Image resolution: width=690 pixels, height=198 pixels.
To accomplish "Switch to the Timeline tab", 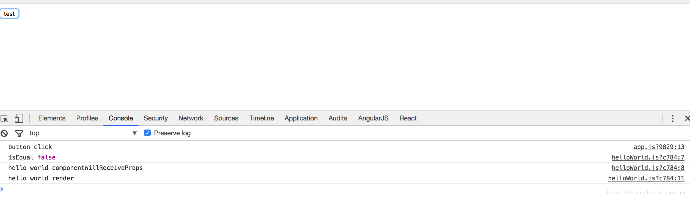I will pyautogui.click(x=261, y=118).
